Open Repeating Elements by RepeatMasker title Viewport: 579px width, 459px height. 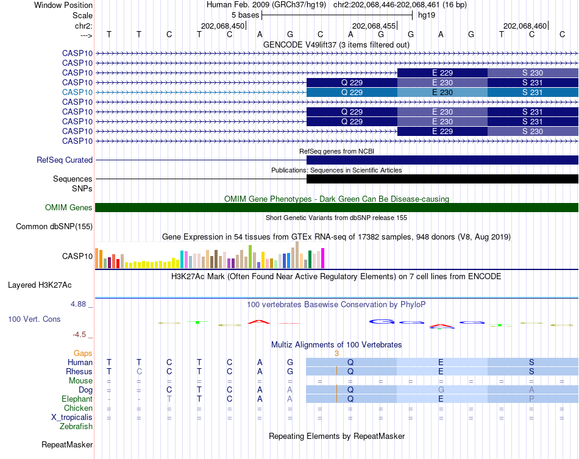click(x=336, y=436)
